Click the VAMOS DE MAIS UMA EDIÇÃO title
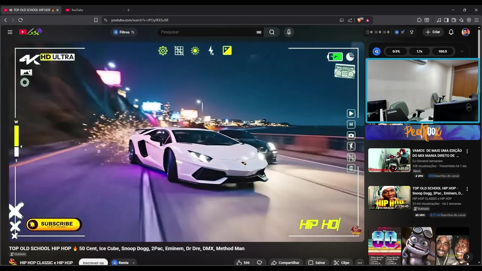 [x=437, y=153]
